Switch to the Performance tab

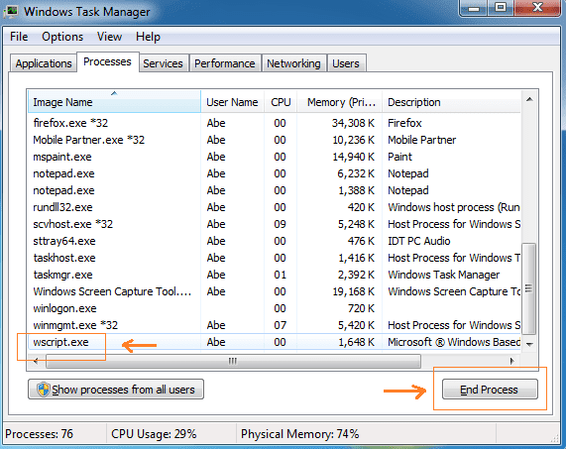(x=225, y=63)
